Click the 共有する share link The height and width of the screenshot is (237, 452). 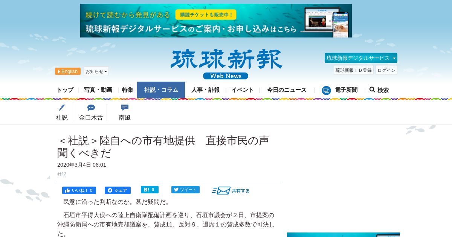[x=241, y=191]
